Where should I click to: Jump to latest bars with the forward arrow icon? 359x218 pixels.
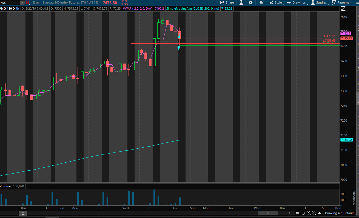[320, 213]
